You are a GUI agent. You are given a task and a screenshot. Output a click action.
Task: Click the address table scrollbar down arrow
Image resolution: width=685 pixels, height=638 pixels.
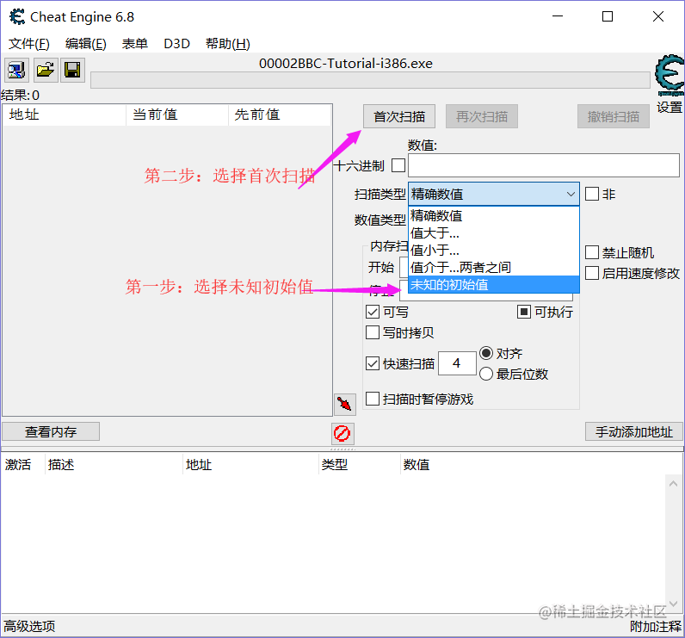pyautogui.click(x=674, y=604)
